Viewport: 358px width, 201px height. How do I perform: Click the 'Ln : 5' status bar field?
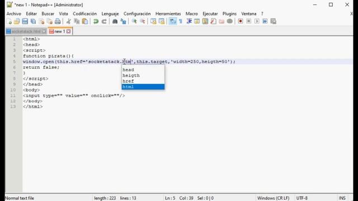point(170,198)
